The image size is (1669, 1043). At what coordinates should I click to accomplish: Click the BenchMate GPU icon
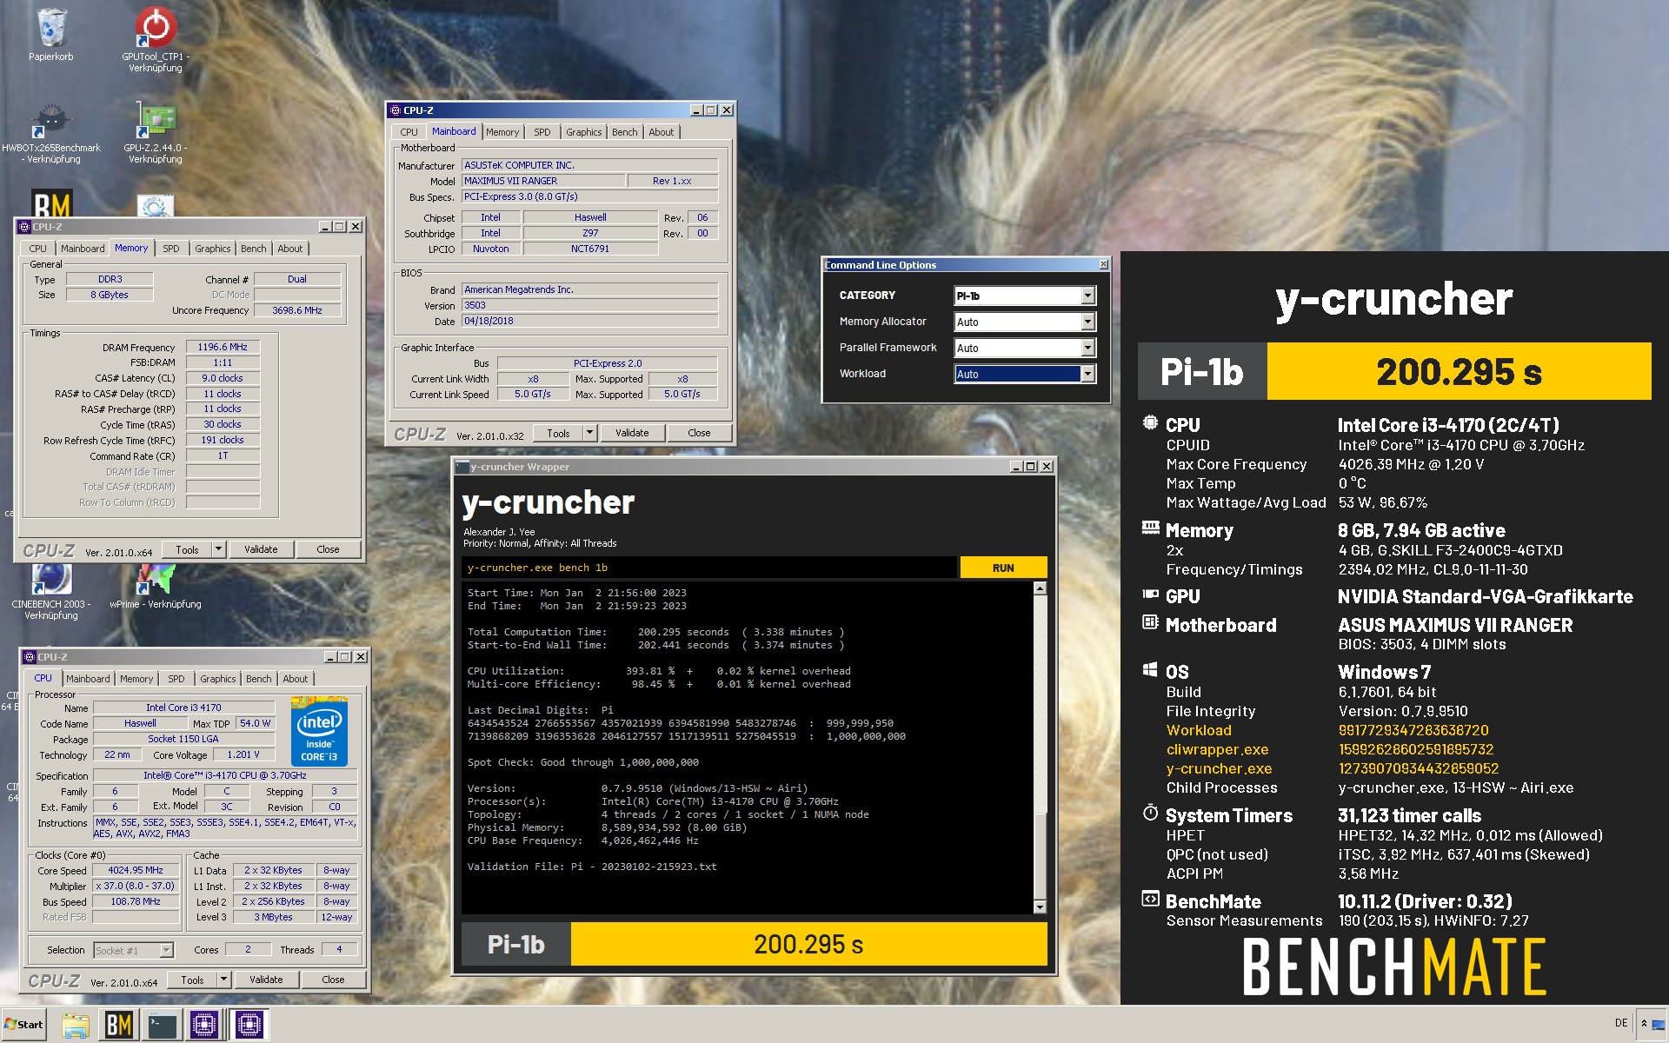pos(1150,595)
